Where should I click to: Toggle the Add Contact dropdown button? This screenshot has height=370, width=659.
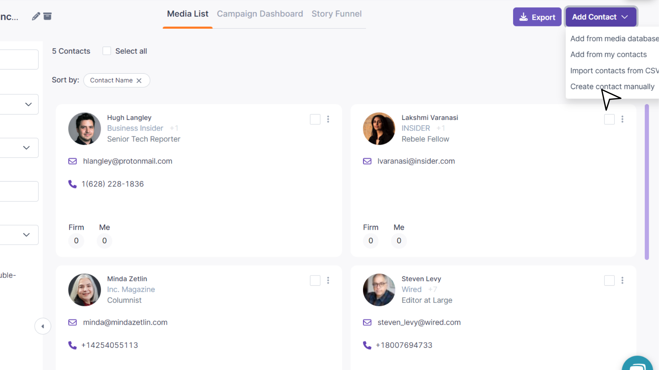click(601, 17)
